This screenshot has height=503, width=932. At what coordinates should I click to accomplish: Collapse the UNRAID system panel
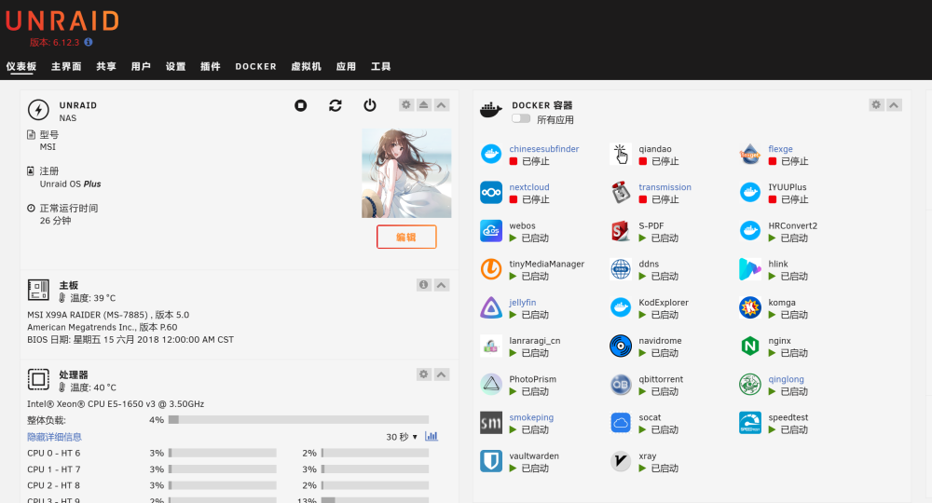tap(442, 105)
